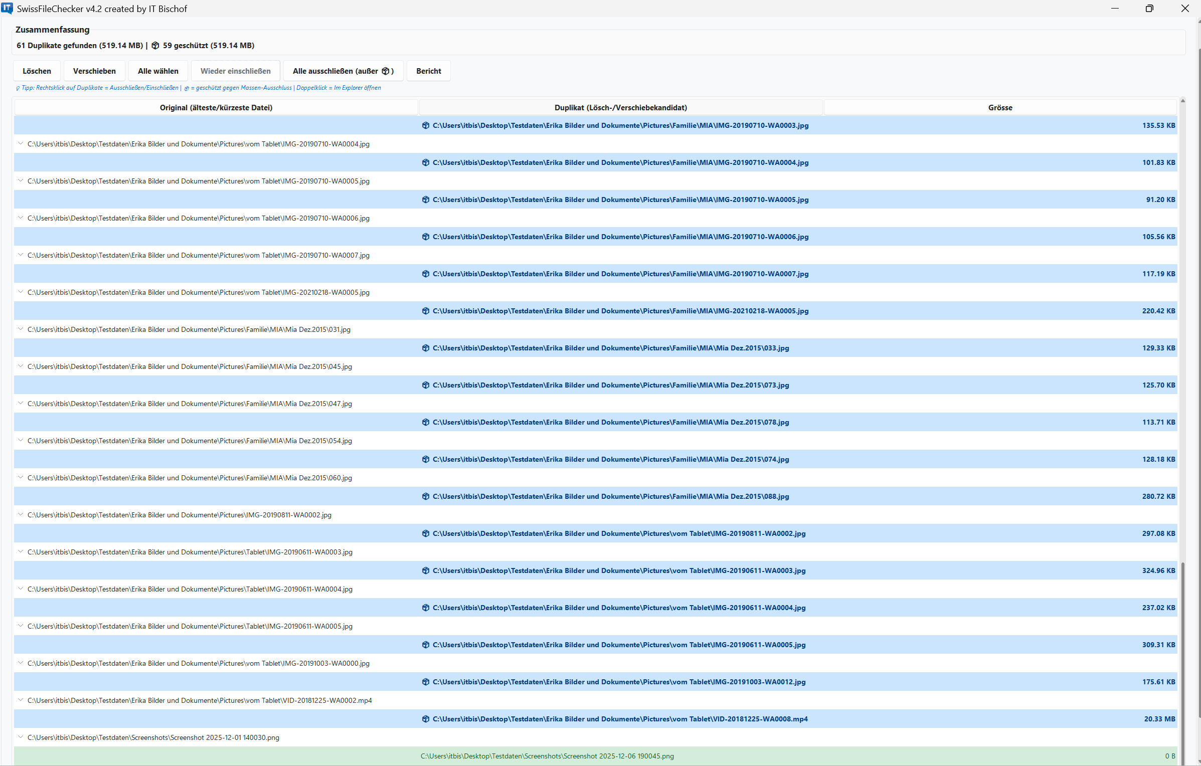Click the shield icon next to '59 geschützt' summary
Image resolution: width=1201 pixels, height=766 pixels.
click(x=155, y=45)
